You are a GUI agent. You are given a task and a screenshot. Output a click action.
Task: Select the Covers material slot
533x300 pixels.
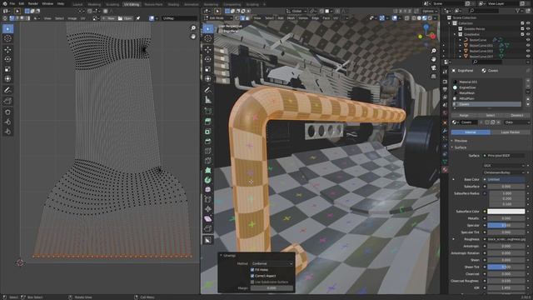pyautogui.click(x=487, y=104)
